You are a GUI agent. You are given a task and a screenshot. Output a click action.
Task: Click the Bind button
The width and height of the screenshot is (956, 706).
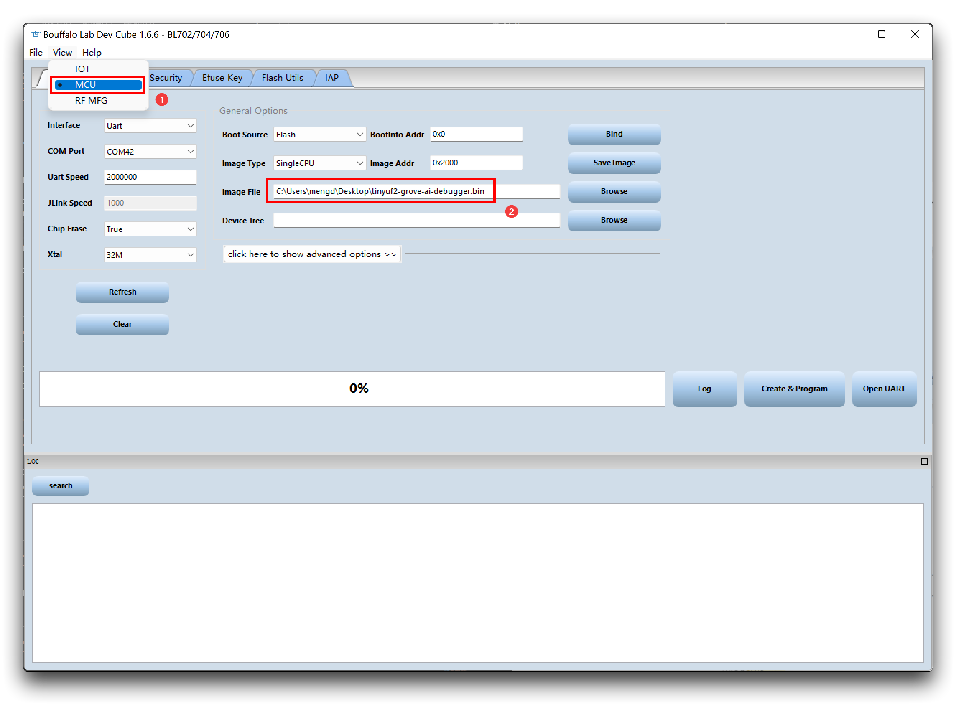614,134
